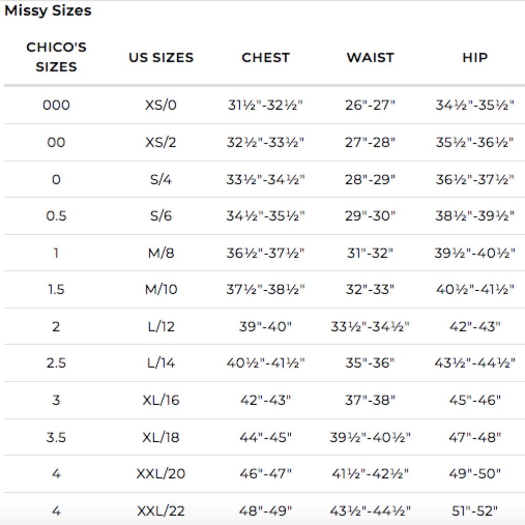Click the XXL/20 US size cell
525x525 pixels.
(x=161, y=474)
